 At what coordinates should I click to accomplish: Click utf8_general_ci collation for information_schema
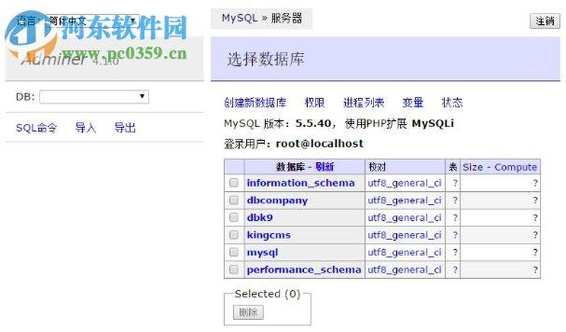coord(405,183)
